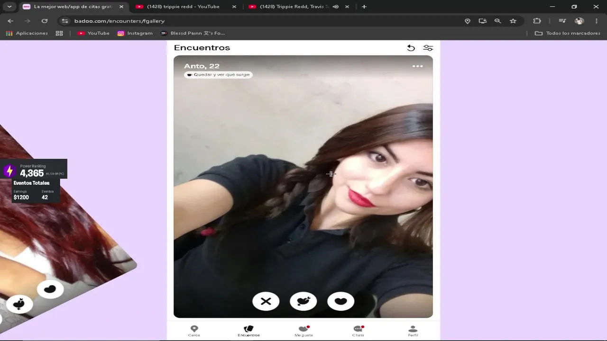This screenshot has height=341, width=607.
Task: Close the 'trippie redd - YouTube' tab
Action: [x=234, y=7]
